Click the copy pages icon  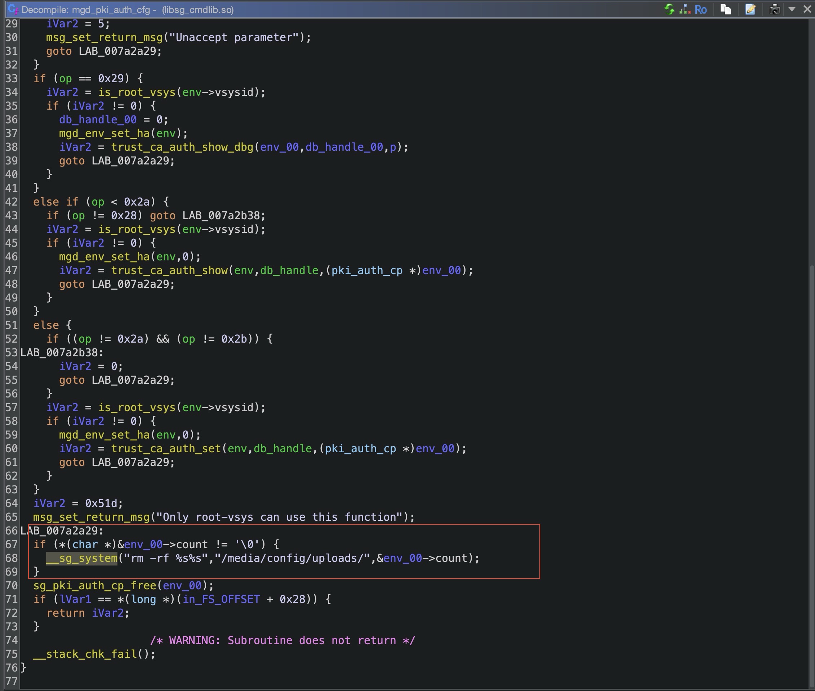725,9
